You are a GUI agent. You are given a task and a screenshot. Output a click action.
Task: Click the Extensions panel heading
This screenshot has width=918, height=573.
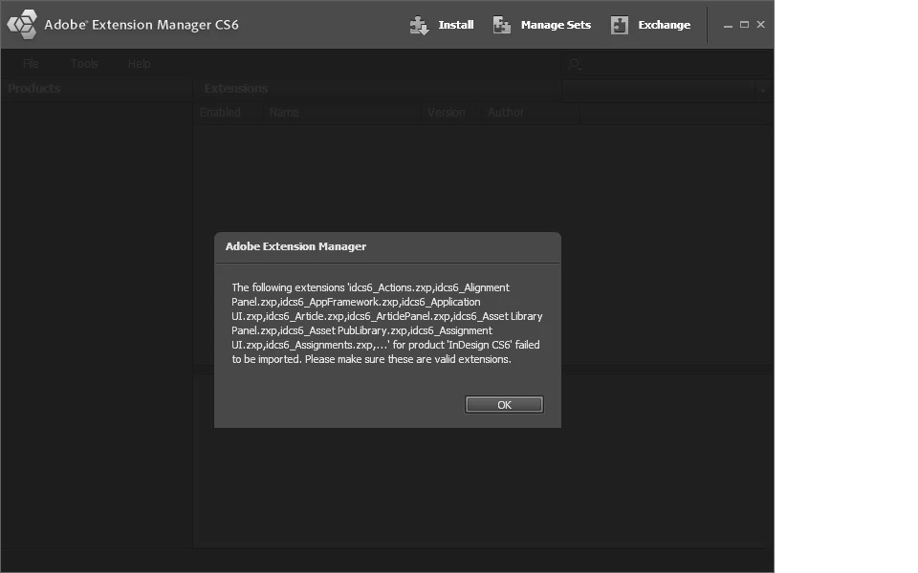coord(236,88)
